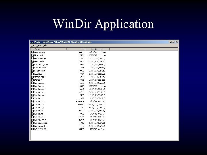Click the file icon beside StdAfx.cpp
The image size is (207, 155).
point(32,77)
